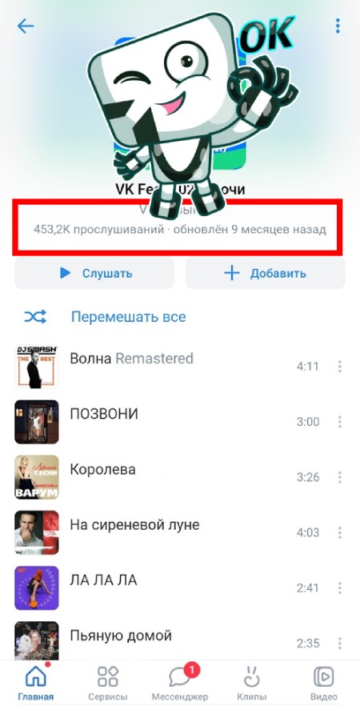Tap the back arrow icon
The height and width of the screenshot is (710, 360).
pyautogui.click(x=26, y=26)
